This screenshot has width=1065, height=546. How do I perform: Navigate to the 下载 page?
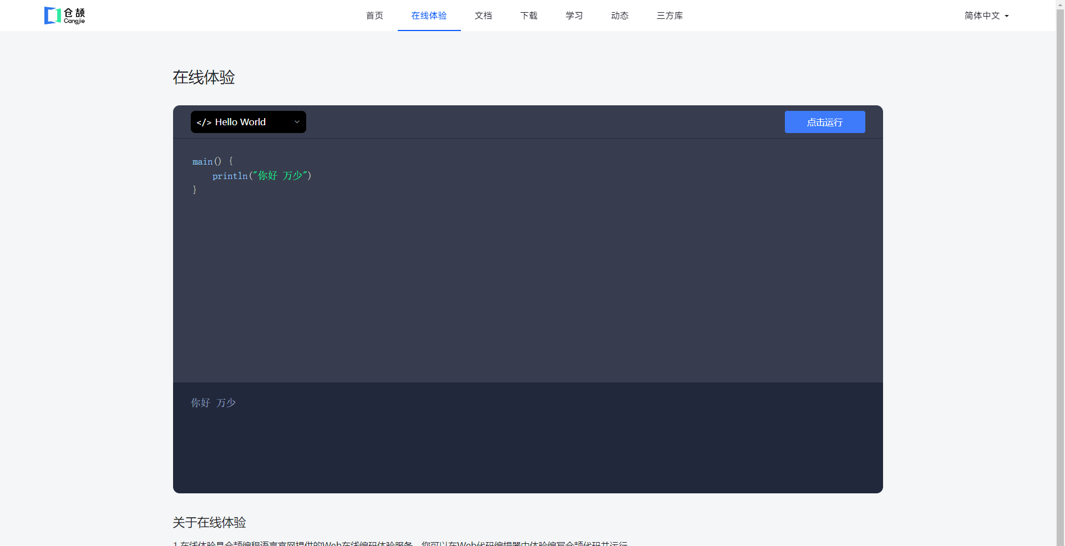tap(529, 16)
